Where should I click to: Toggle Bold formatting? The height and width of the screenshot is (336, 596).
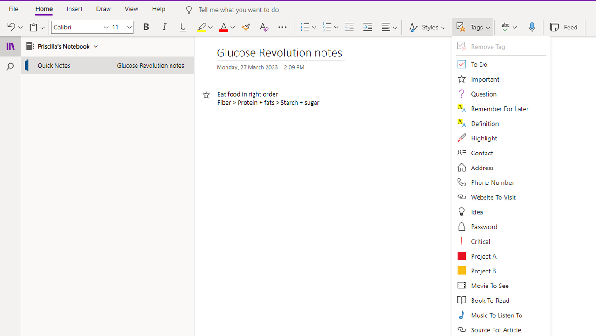(x=146, y=28)
